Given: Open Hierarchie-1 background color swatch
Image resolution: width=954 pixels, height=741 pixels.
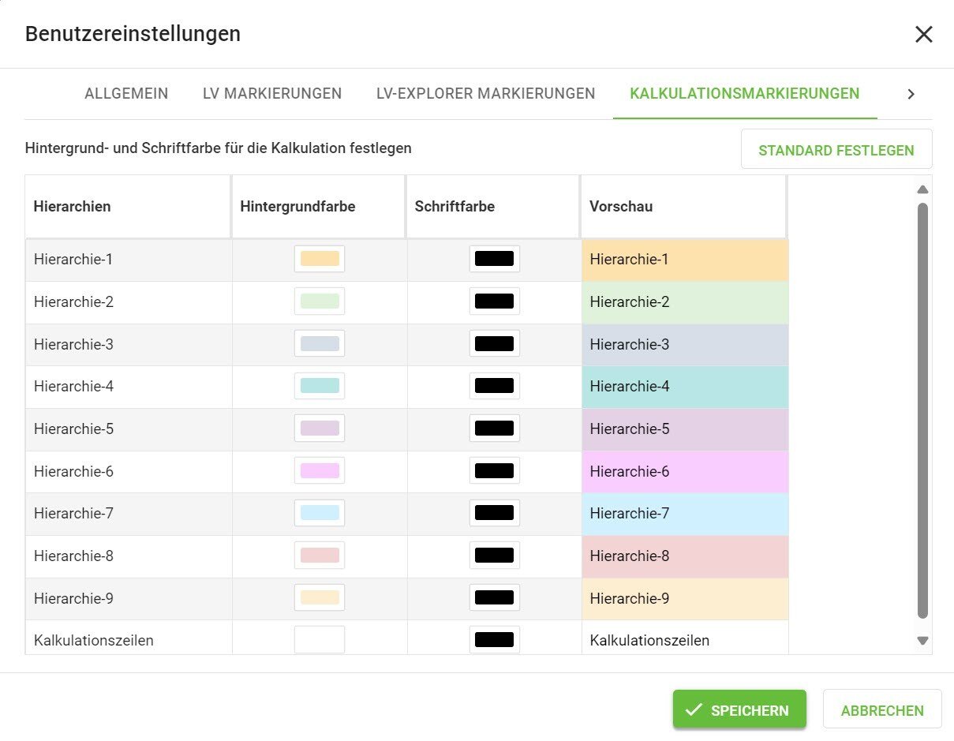Looking at the screenshot, I should pos(320,259).
